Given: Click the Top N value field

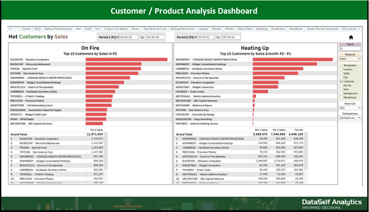Looking at the screenshot, I should [x=350, y=49].
